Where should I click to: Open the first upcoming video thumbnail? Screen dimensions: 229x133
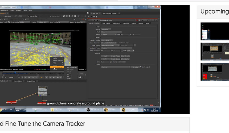215,31
